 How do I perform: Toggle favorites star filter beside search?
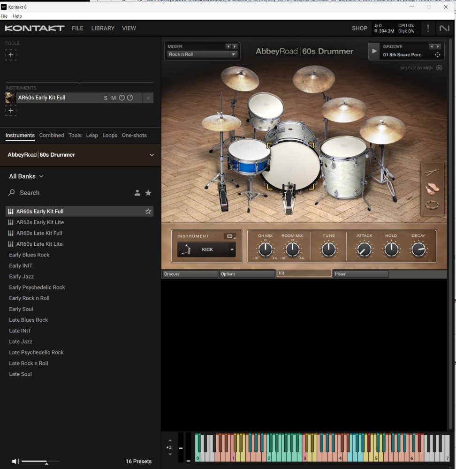pyautogui.click(x=148, y=193)
